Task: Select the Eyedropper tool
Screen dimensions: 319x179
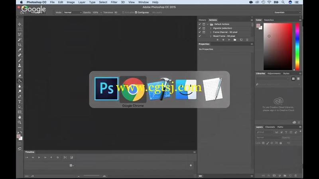Action: (x=20, y=50)
